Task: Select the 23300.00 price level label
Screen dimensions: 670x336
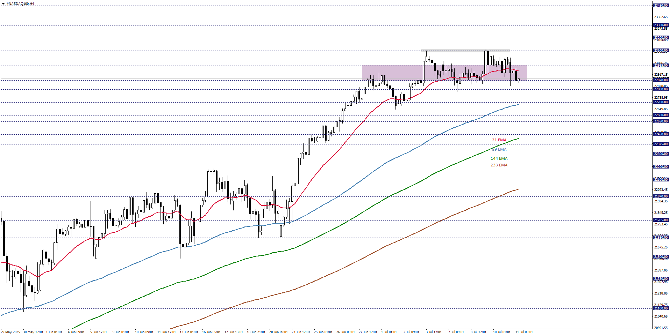Action: pos(661,25)
